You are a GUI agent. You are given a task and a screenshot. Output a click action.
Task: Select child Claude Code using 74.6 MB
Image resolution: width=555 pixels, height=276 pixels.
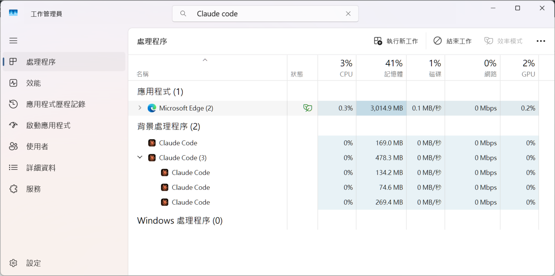(333, 187)
